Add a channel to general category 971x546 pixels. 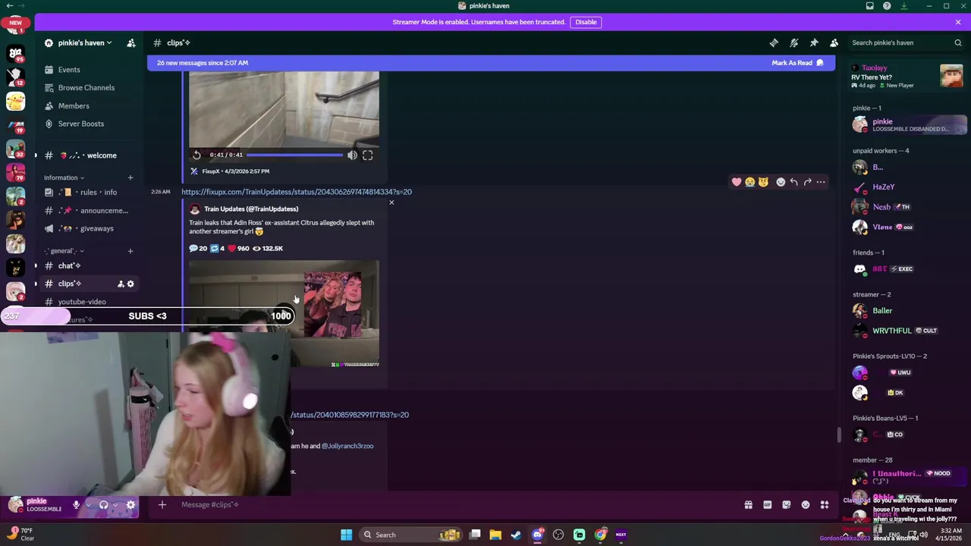pos(130,251)
